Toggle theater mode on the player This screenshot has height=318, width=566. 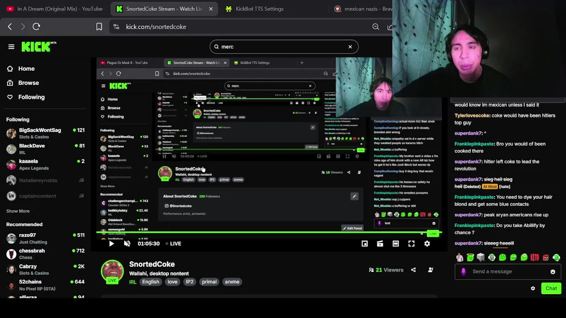click(396, 243)
